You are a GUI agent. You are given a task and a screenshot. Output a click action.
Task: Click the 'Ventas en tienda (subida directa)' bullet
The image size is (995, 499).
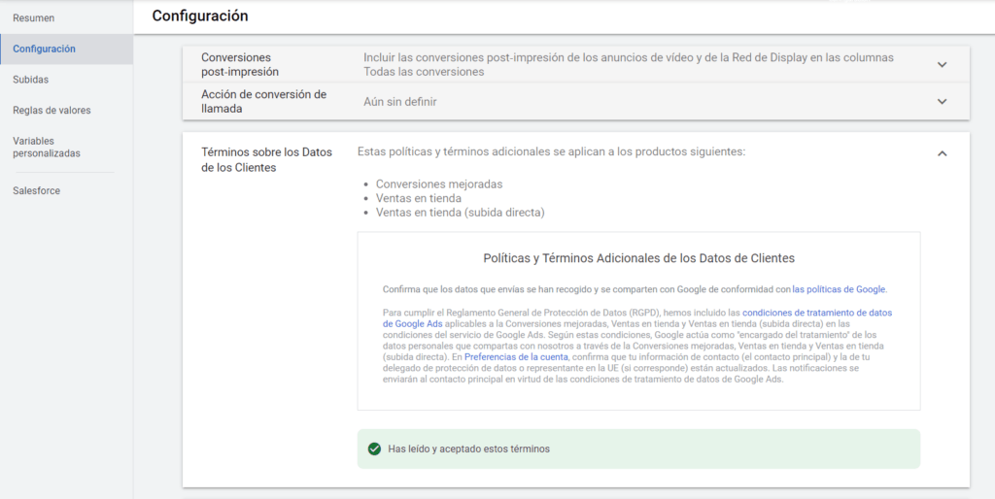(x=460, y=213)
